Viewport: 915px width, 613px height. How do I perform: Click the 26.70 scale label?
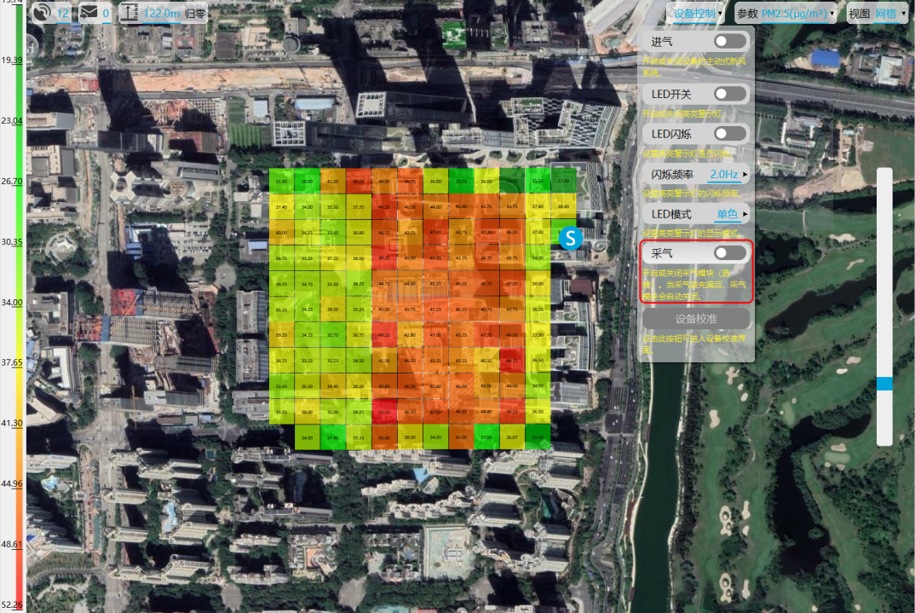(12, 181)
